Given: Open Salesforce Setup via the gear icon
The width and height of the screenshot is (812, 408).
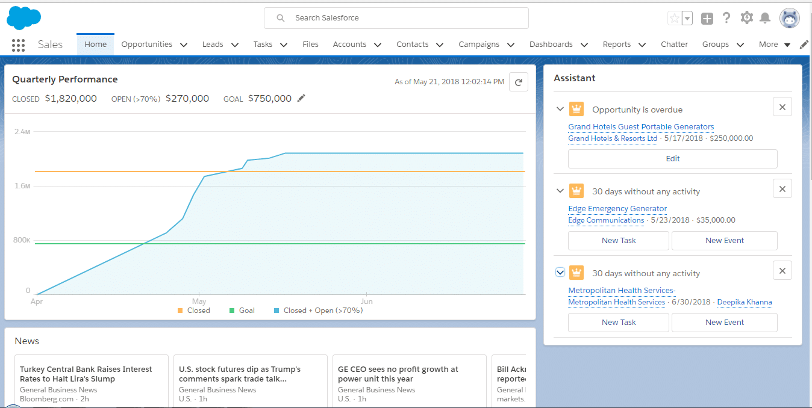Looking at the screenshot, I should pyautogui.click(x=746, y=17).
